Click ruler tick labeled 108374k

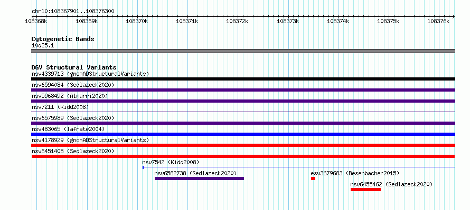(x=338, y=21)
